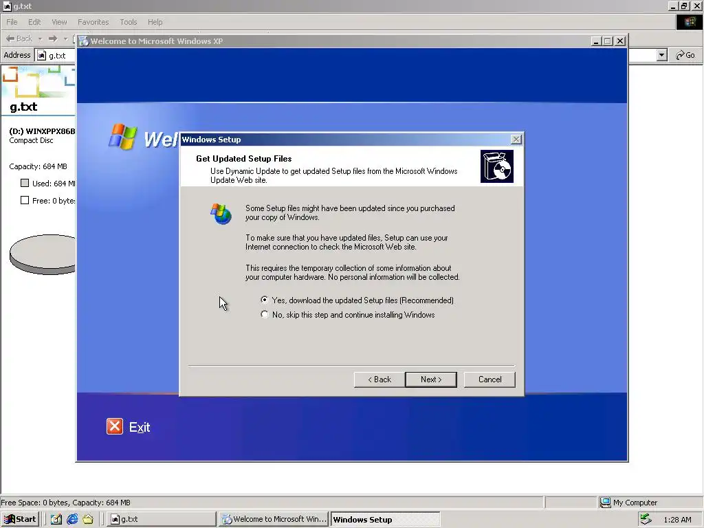Go back with the < Back setup button
Image resolution: width=704 pixels, height=528 pixels.
[379, 379]
